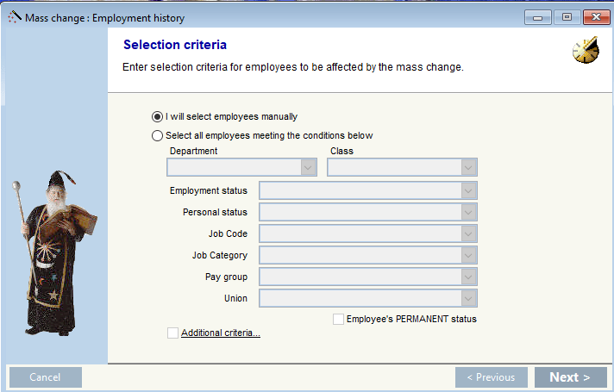Enable Employee's PERMANENT status checkbox
614x392 pixels.
[x=339, y=319]
